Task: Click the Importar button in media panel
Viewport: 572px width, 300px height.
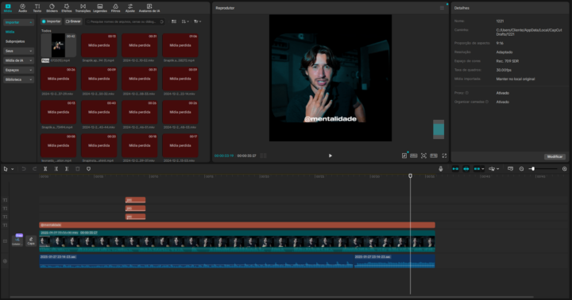Action: tap(51, 21)
